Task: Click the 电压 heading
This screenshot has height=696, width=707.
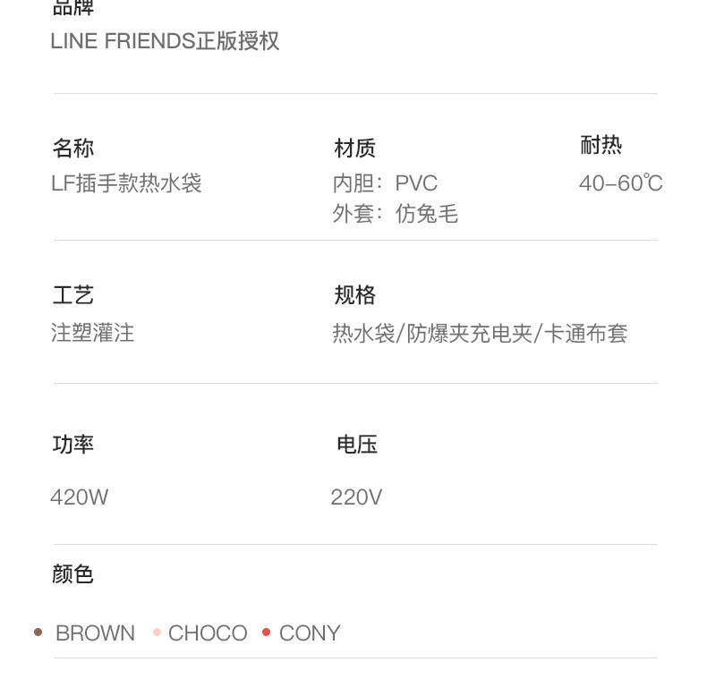Action: pos(357,445)
